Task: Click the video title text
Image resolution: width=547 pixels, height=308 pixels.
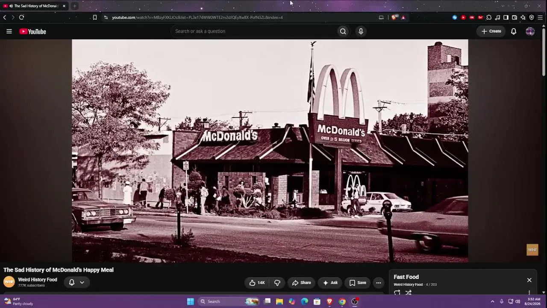Action: click(x=59, y=270)
